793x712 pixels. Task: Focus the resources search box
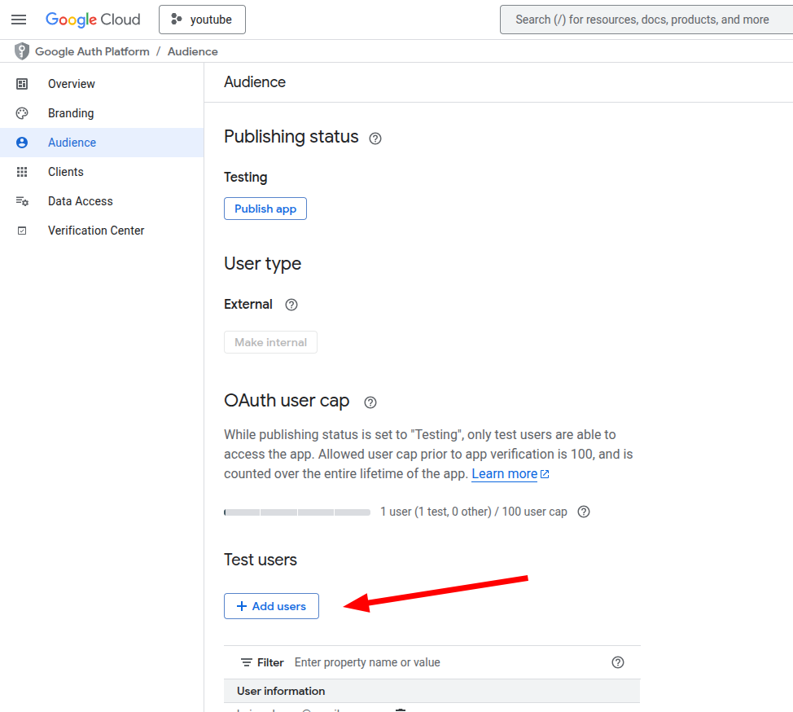coord(643,20)
